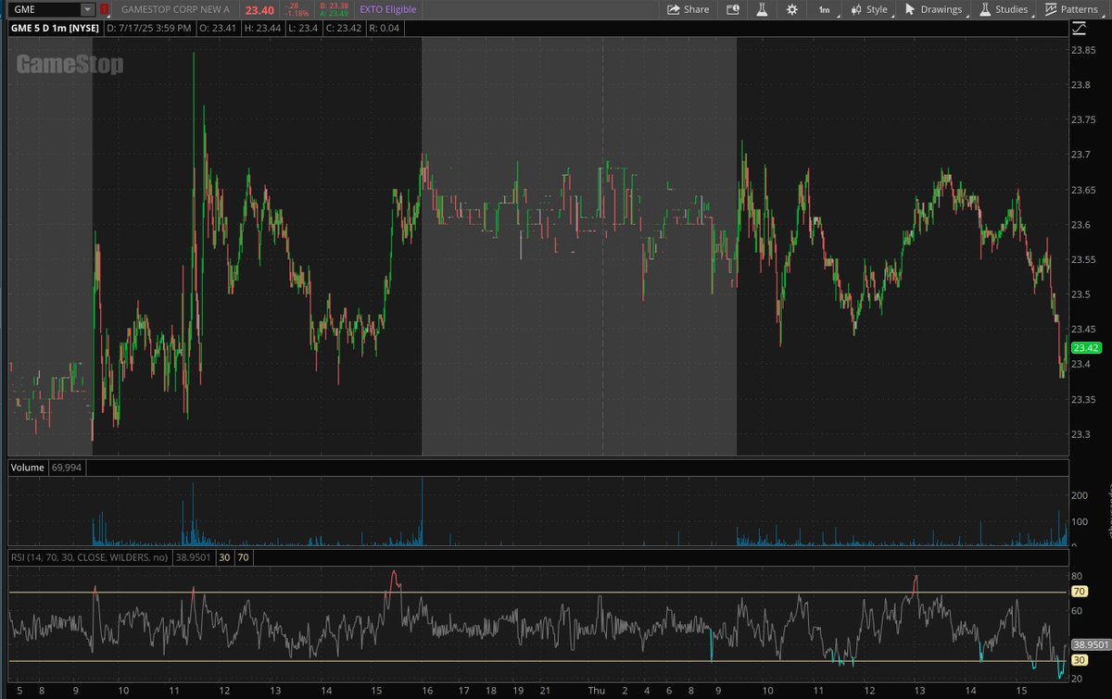Screen dimensions: 1112x699
Task: Click the 23.85 price axis label
Action: click(x=1084, y=50)
